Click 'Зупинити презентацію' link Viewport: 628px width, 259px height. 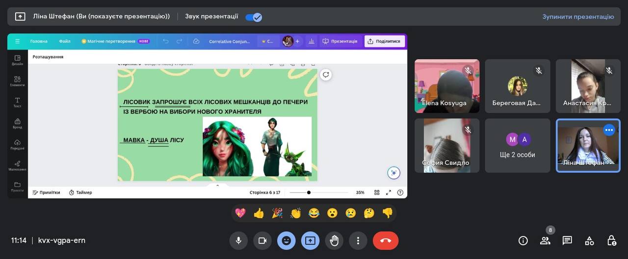point(578,17)
